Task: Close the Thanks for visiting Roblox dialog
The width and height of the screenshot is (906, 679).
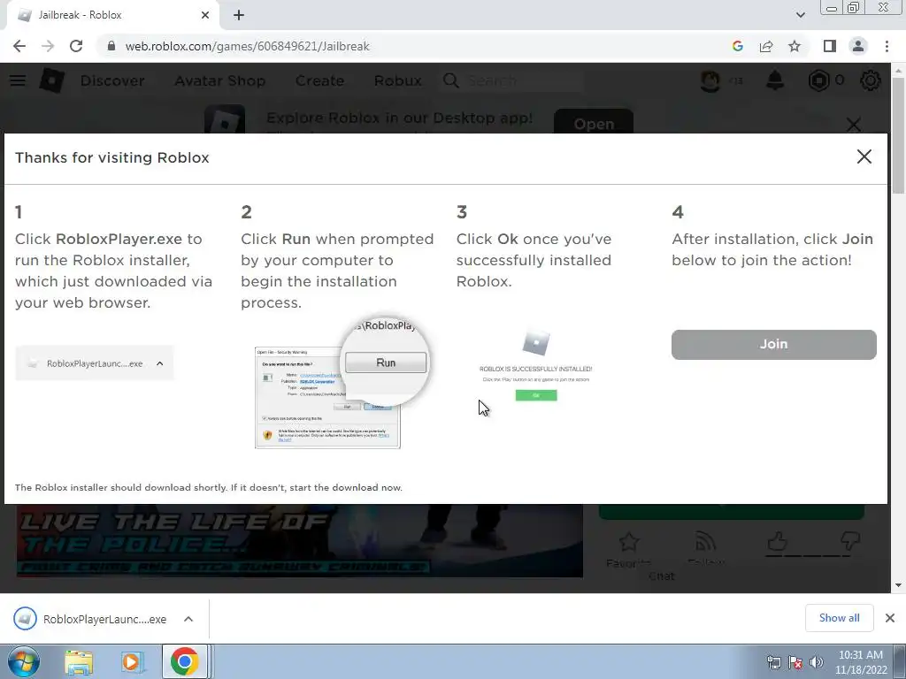Action: (x=864, y=156)
